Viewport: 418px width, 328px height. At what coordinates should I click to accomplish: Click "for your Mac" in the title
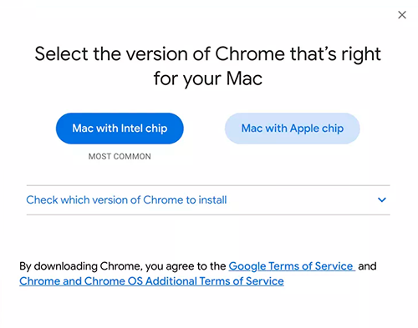(x=208, y=78)
